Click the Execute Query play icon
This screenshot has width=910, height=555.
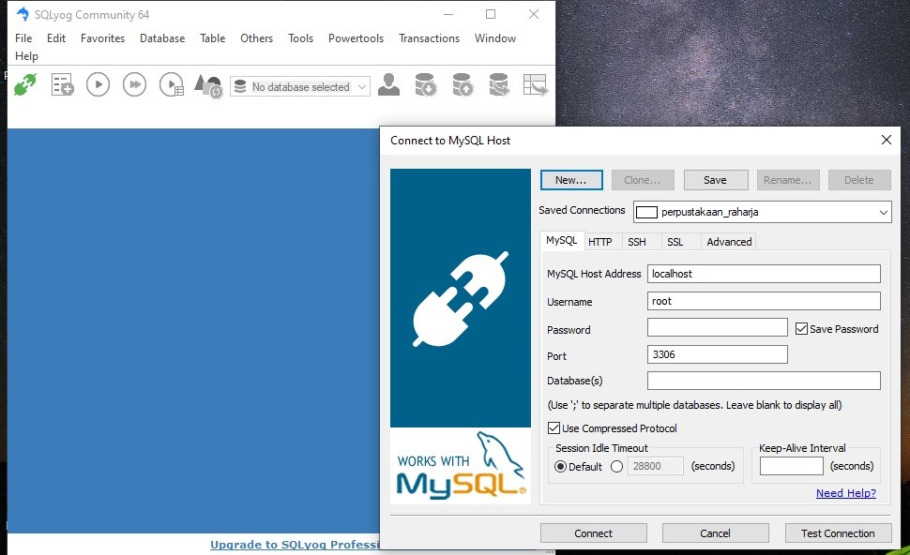(x=99, y=84)
